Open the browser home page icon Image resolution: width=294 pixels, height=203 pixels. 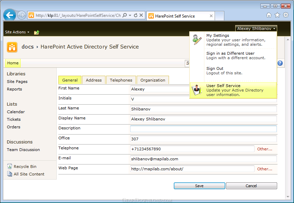click(x=269, y=15)
